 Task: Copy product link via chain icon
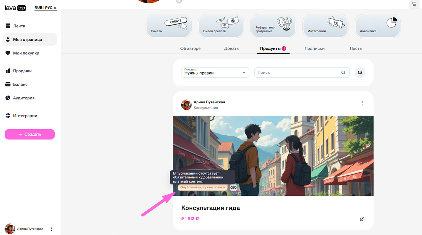[x=362, y=219]
